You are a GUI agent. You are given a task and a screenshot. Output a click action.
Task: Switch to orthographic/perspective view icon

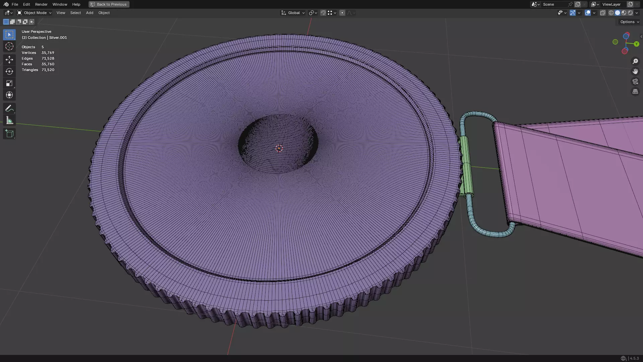[x=635, y=92]
